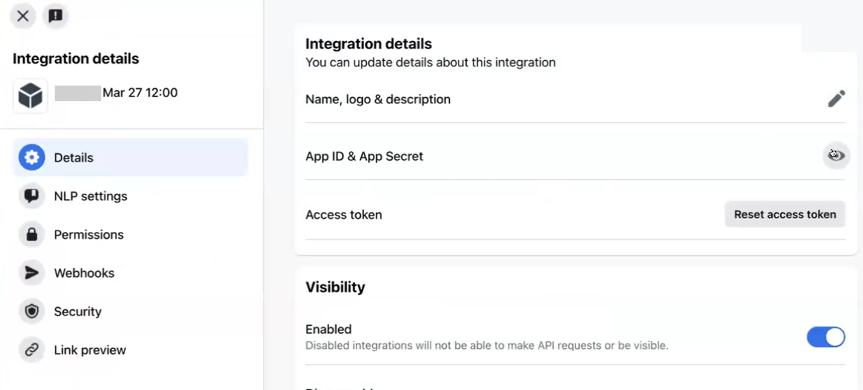The image size is (863, 390).
Task: Click the NLP settings speech bubble icon
Action: tap(31, 196)
